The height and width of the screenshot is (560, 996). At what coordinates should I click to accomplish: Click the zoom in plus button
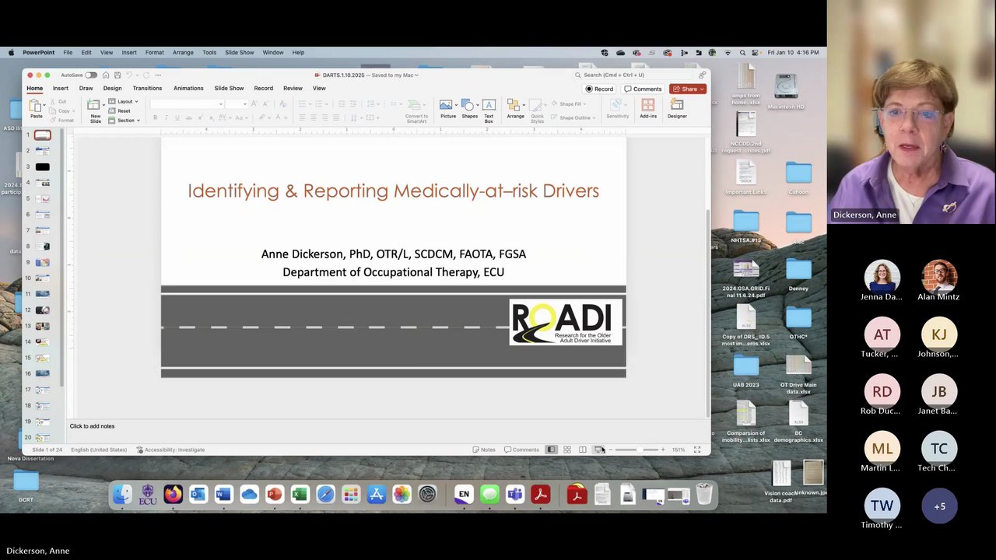pos(663,450)
